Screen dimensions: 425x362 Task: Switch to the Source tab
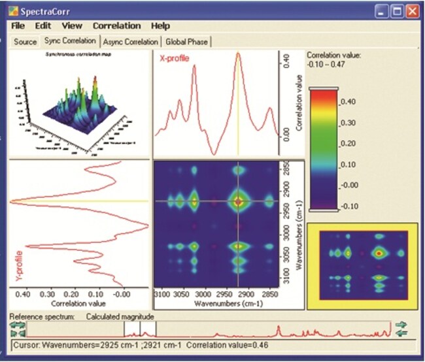click(24, 42)
